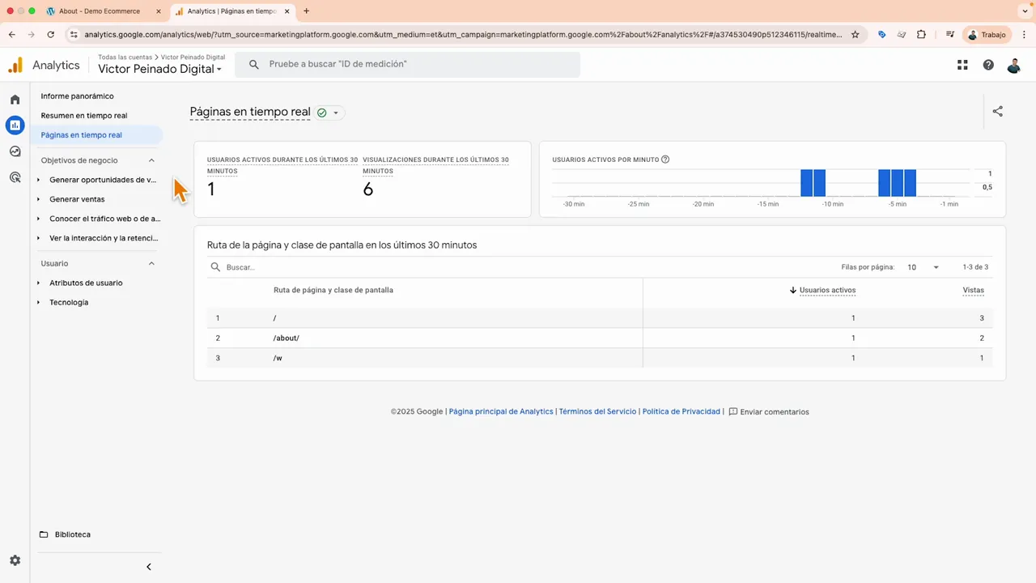Open the Google Apps grid

click(x=962, y=65)
